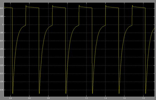The width and height of the screenshot is (156, 100).
Task: Click the 1.4 x-axis tick label
Action: (x=105, y=98)
